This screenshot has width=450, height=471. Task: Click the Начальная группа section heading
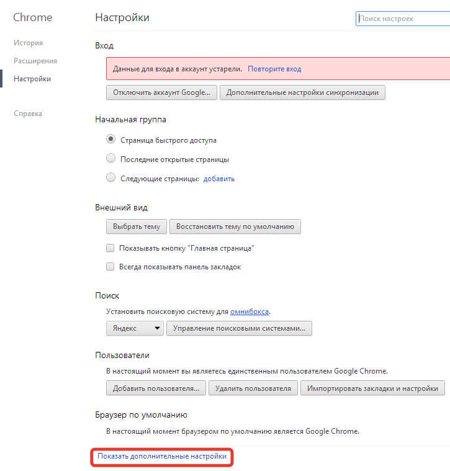click(130, 120)
